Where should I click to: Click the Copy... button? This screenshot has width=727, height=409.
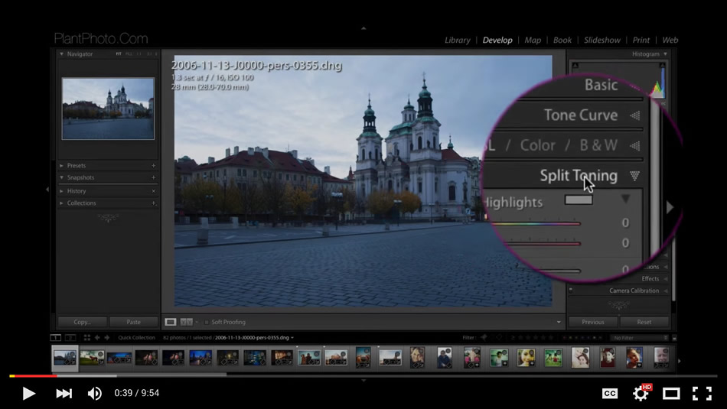coord(83,322)
